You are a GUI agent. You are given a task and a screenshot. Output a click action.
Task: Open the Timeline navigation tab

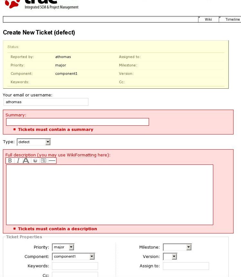point(232,19)
